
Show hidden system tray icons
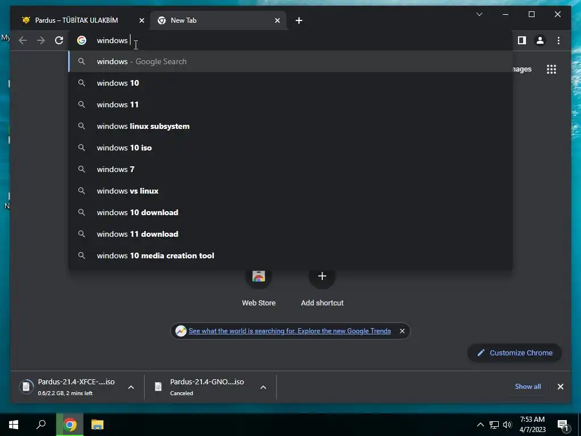480,425
